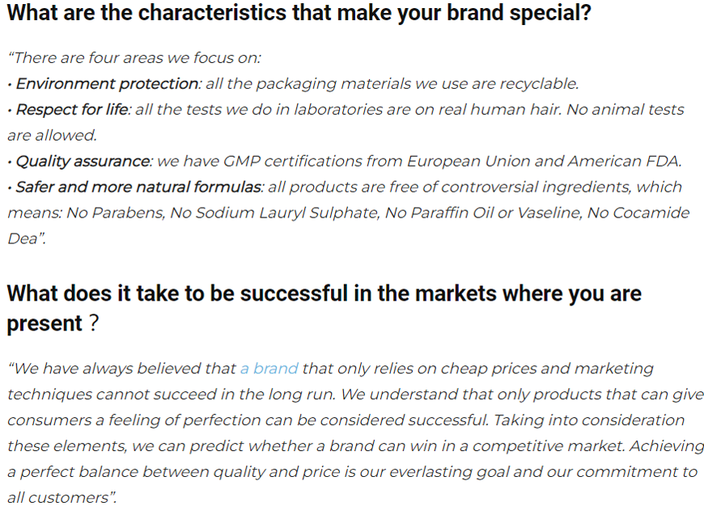
Task: Click the words 'Paraffin Oil or Vaseline'
Action: click(494, 213)
